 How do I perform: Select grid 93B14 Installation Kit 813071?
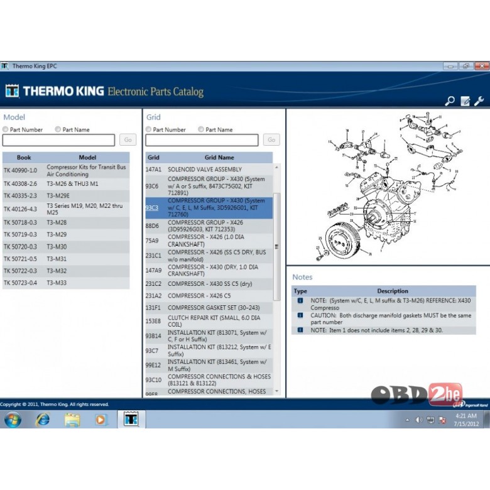pyautogui.click(x=209, y=336)
